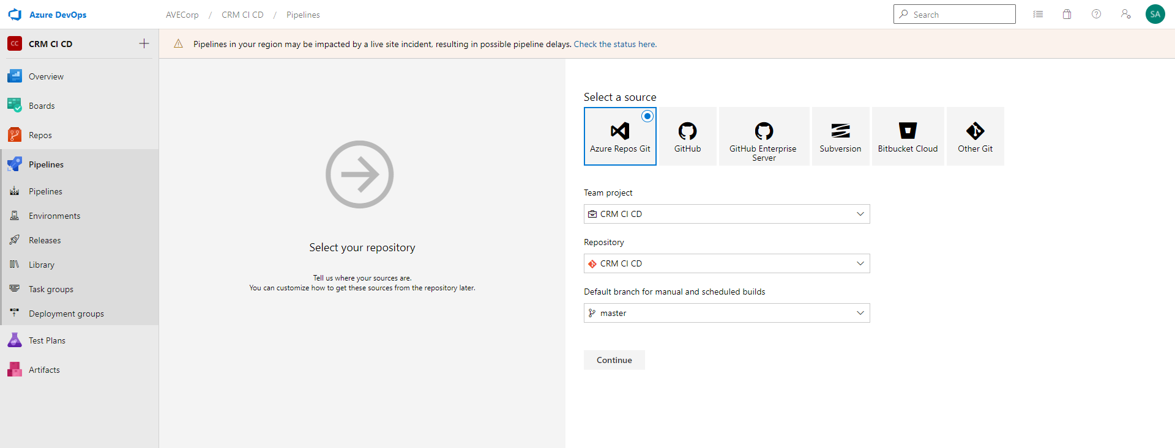
Task: Click the Deployment groups icon
Action: coord(15,314)
